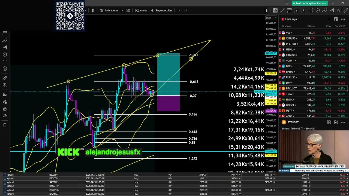Sort watchlist by Última column

pyautogui.click(x=311, y=26)
